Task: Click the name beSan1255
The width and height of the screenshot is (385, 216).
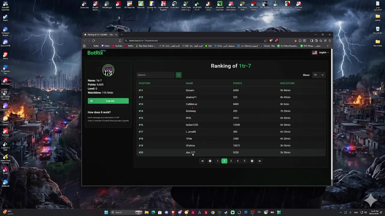Action: click(192, 125)
